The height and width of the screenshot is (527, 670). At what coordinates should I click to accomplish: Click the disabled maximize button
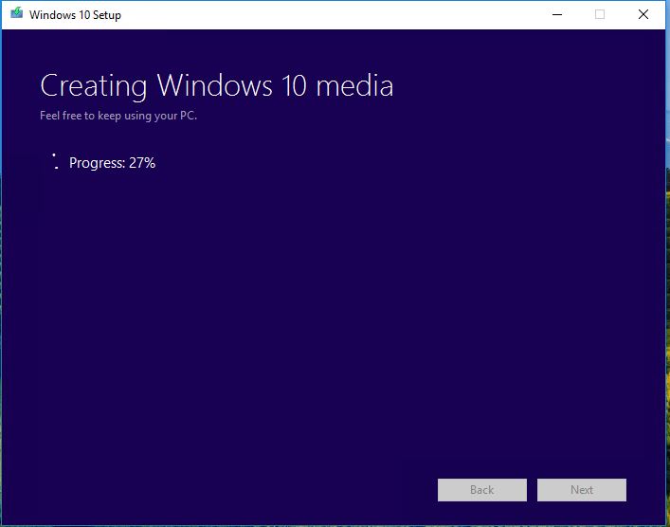pyautogui.click(x=600, y=14)
